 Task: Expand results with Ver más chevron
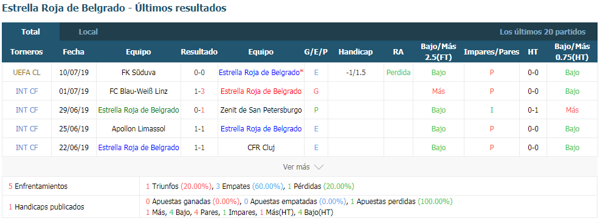click(303, 167)
